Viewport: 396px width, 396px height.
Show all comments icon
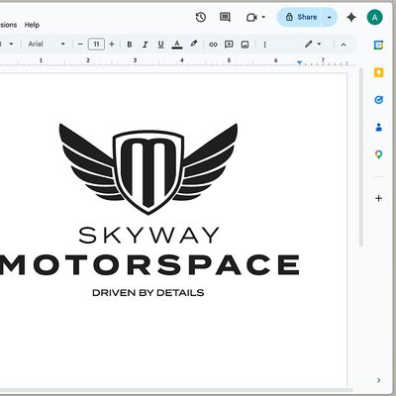(225, 17)
